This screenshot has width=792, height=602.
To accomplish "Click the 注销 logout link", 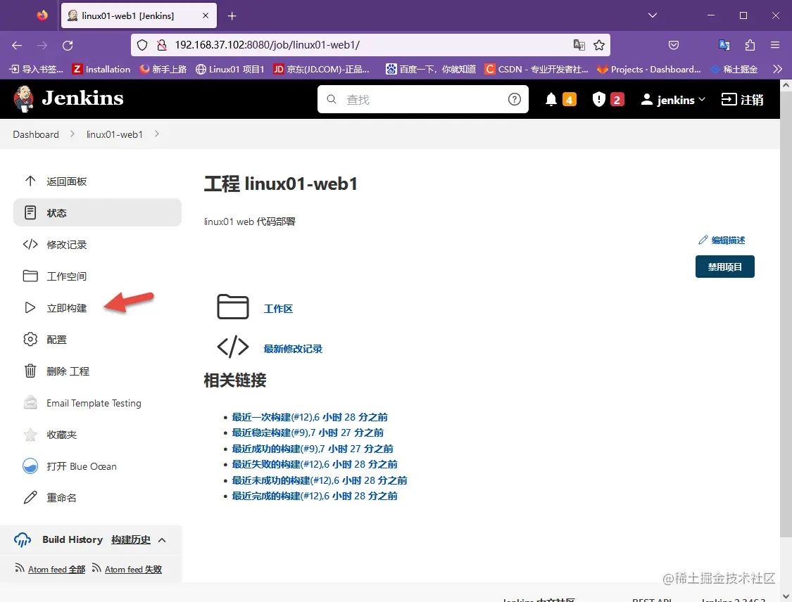I will coord(742,100).
